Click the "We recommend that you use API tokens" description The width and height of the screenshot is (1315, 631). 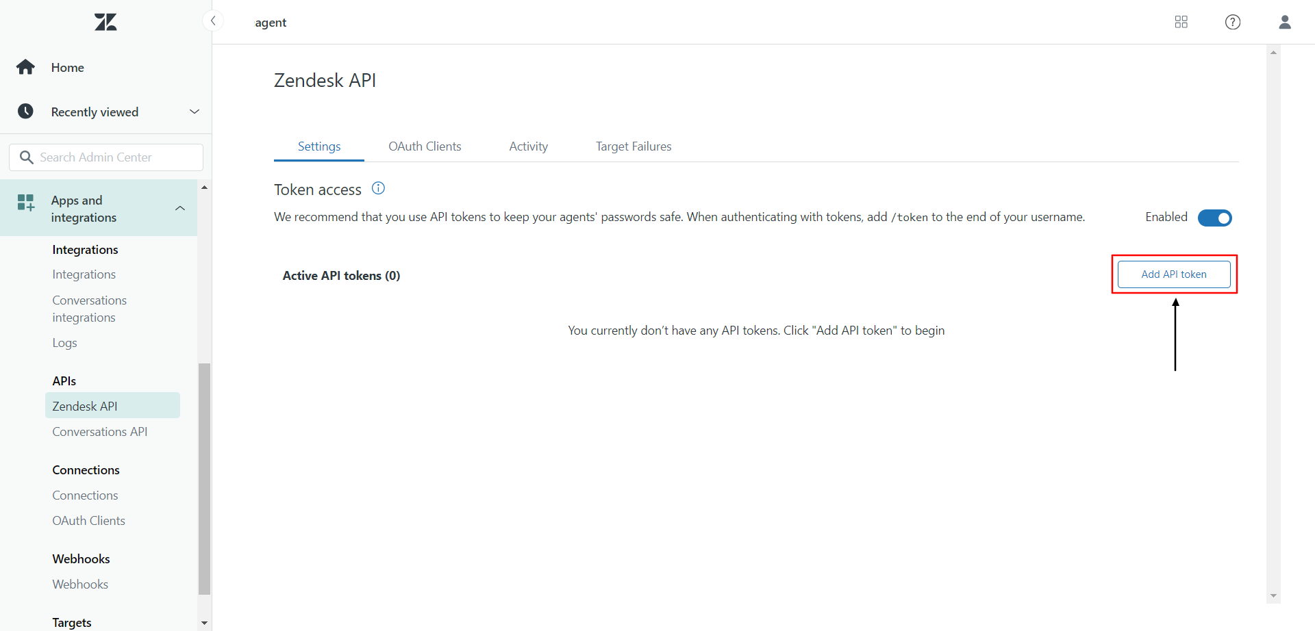pyautogui.click(x=679, y=217)
